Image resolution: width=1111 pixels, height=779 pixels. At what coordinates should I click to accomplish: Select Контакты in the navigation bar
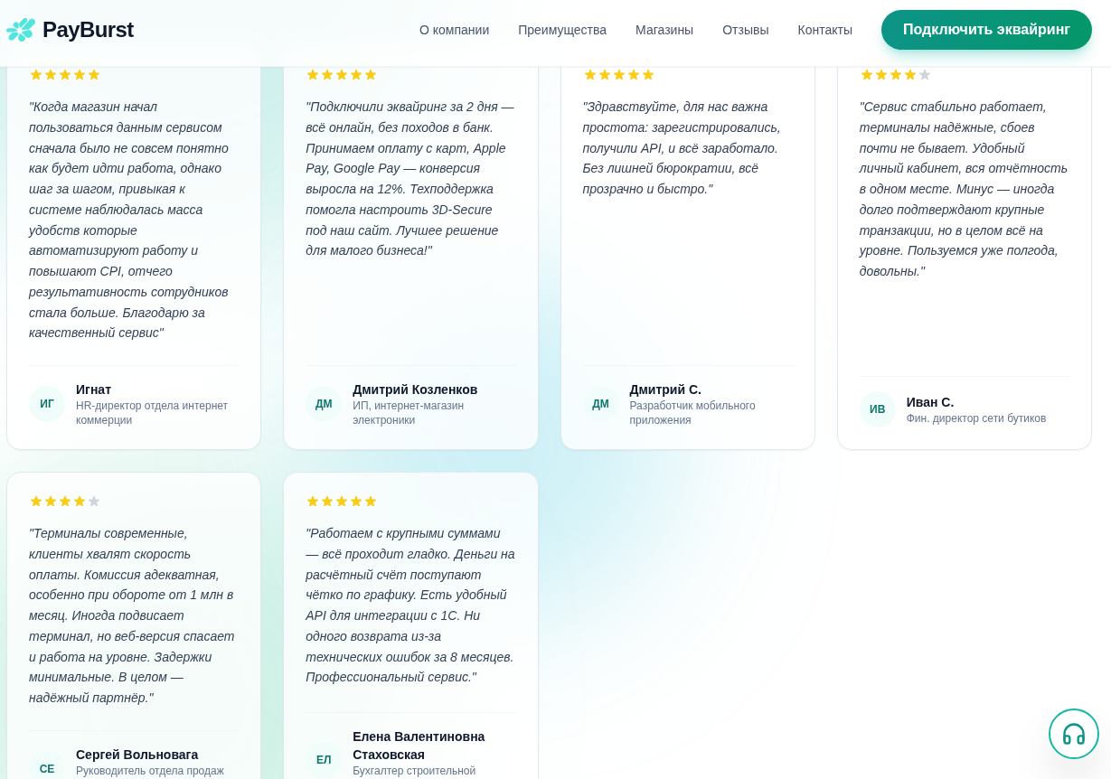coord(824,30)
